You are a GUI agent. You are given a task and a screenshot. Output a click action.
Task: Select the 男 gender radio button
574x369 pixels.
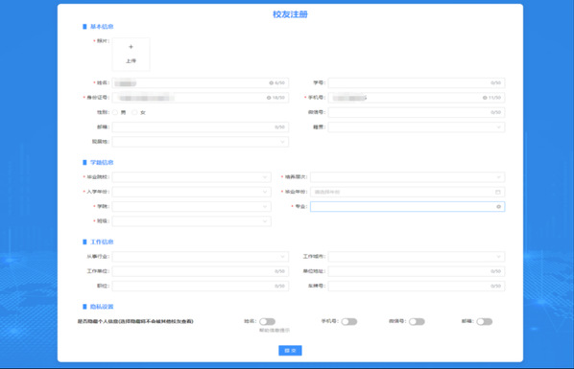point(115,112)
